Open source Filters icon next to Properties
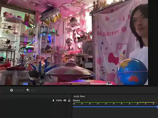This screenshot has width=158, height=118. point(28,90)
